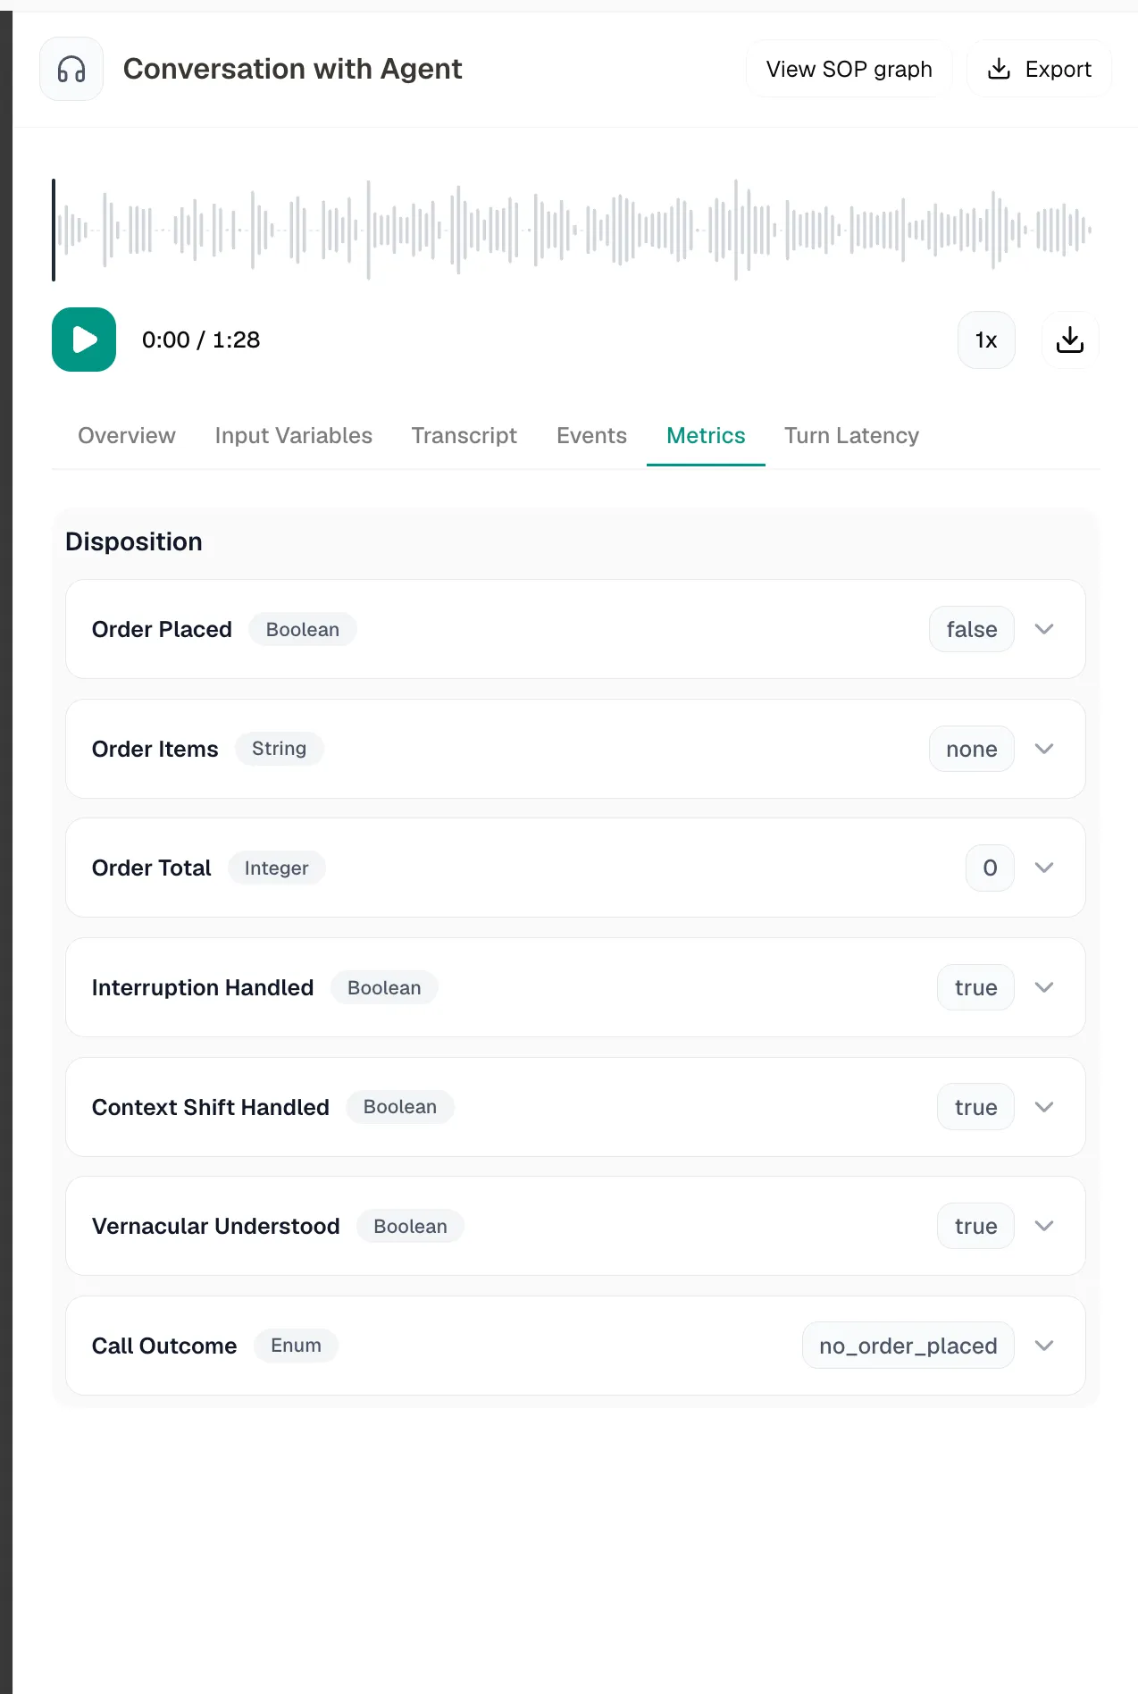
Task: Select the Events tab
Action: (591, 435)
